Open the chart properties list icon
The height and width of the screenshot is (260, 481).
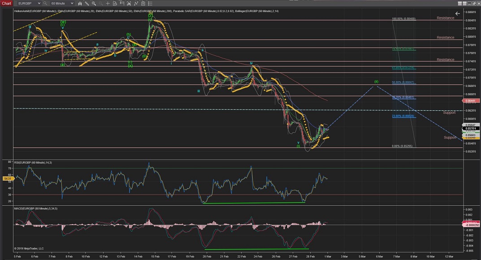(150, 4)
